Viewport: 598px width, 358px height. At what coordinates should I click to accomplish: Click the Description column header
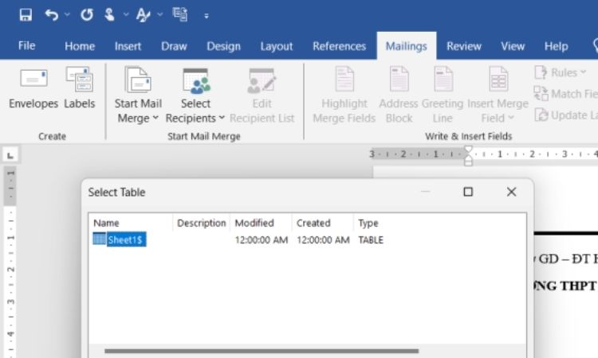click(202, 223)
